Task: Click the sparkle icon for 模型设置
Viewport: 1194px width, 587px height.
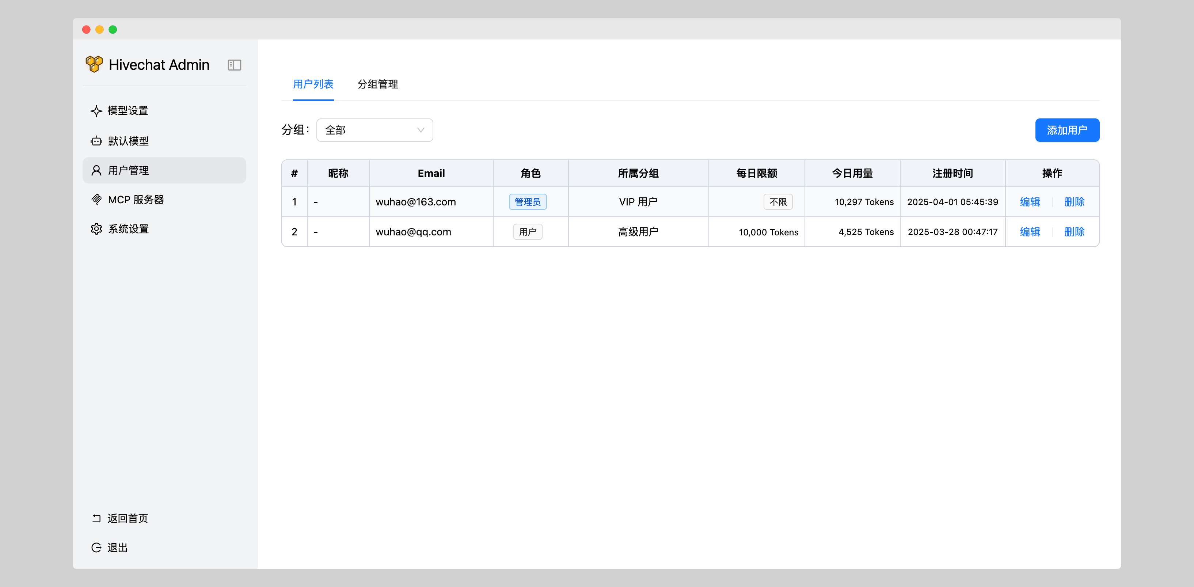Action: 96,111
